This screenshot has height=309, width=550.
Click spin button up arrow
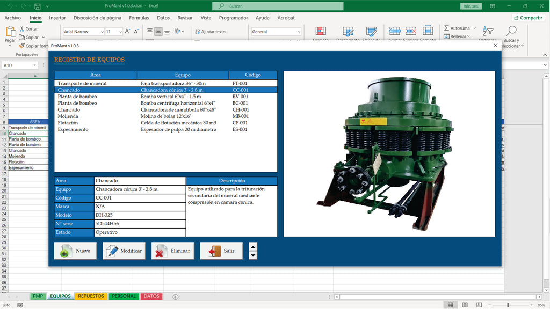click(x=253, y=247)
